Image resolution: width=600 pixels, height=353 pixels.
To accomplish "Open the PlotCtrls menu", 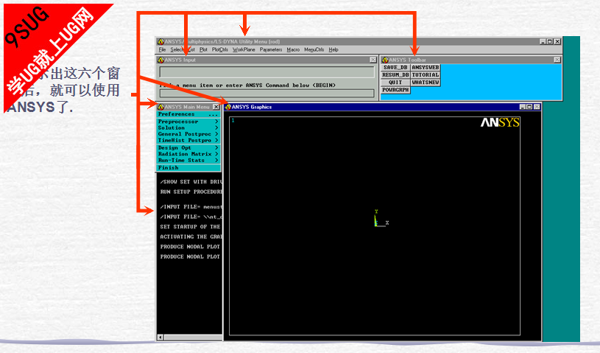I will [219, 50].
